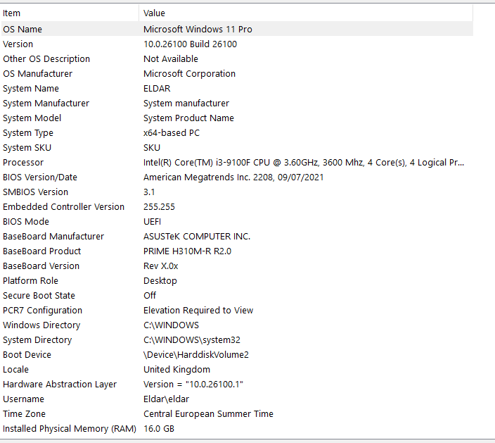
Task: Select the System Model row
Action: 237,118
